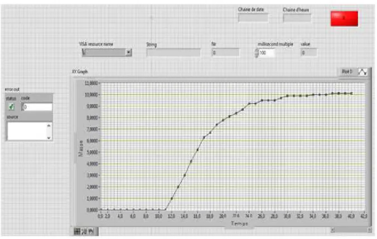377x239 pixels.
Task: Click the 5,0000 y-axis value
Action: (92, 152)
